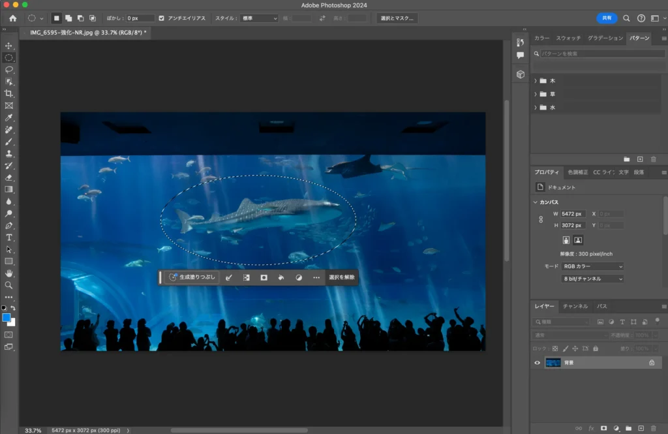Hide the 背景 layer with eye icon
The height and width of the screenshot is (434, 668).
pos(537,363)
